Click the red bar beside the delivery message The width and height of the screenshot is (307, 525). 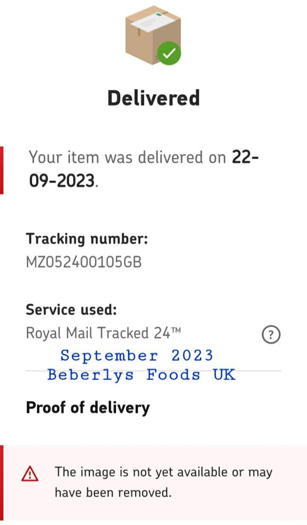coord(1,170)
